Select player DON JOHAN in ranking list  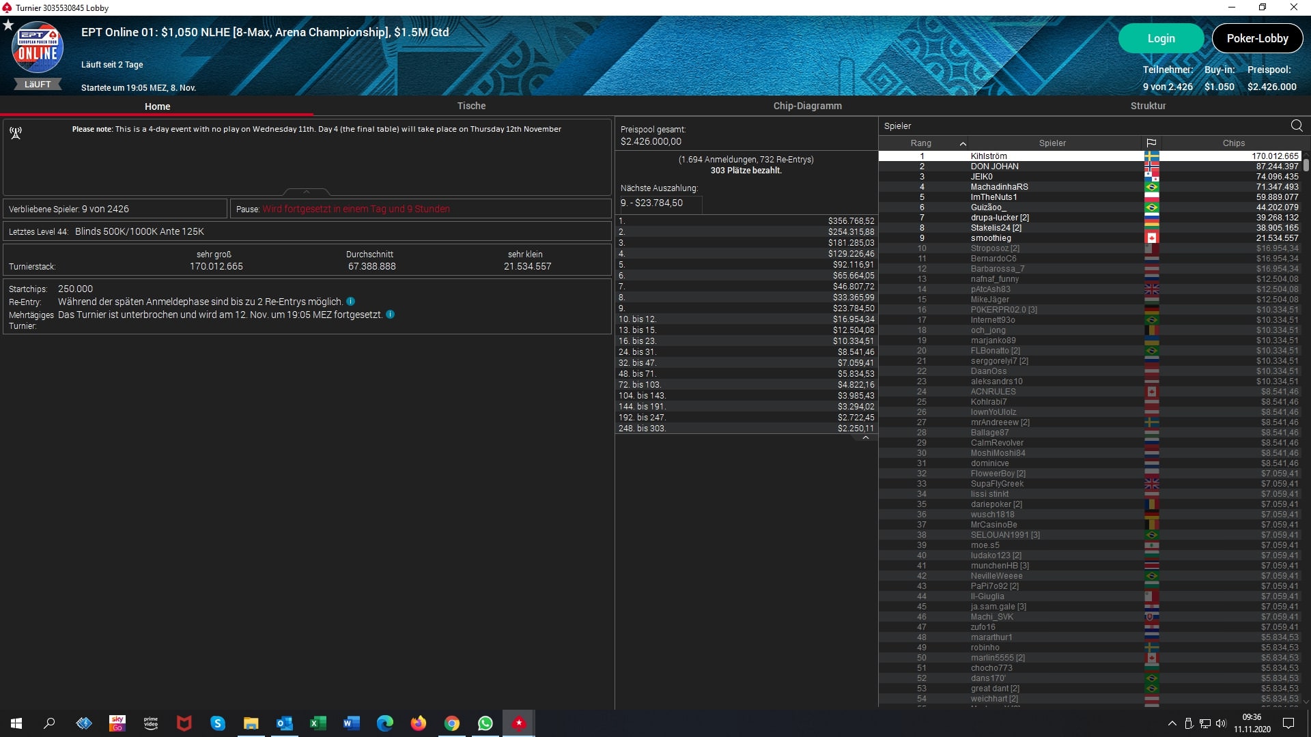(994, 167)
